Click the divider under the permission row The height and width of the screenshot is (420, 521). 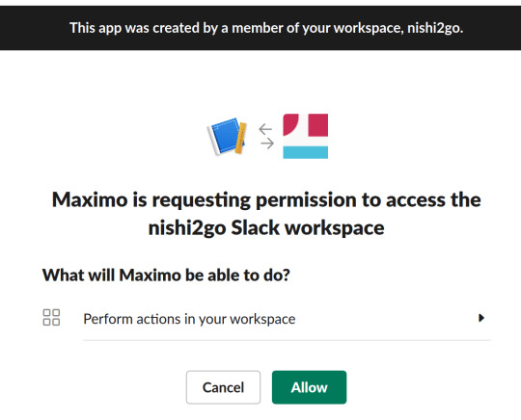click(287, 340)
